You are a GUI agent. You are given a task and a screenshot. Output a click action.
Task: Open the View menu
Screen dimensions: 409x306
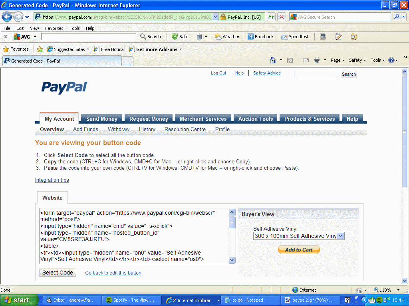(34, 28)
